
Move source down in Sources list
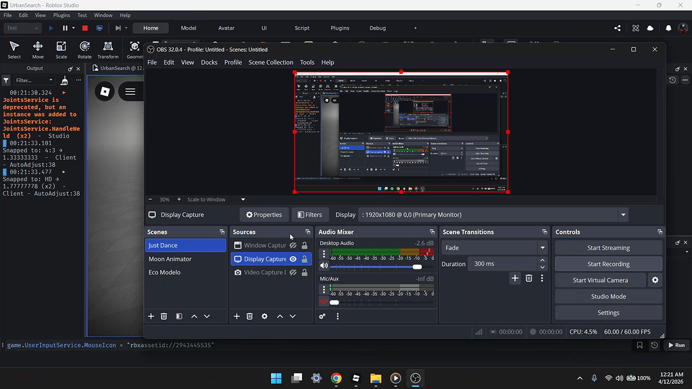pyautogui.click(x=293, y=316)
